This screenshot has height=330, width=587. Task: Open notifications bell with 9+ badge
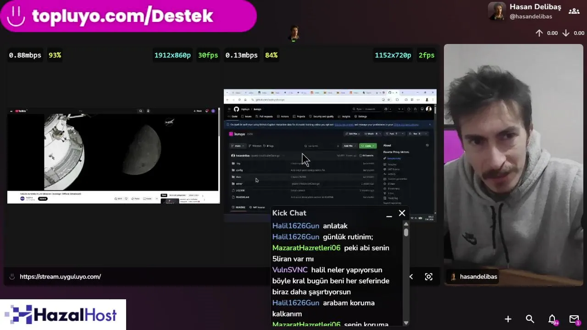pyautogui.click(x=553, y=319)
